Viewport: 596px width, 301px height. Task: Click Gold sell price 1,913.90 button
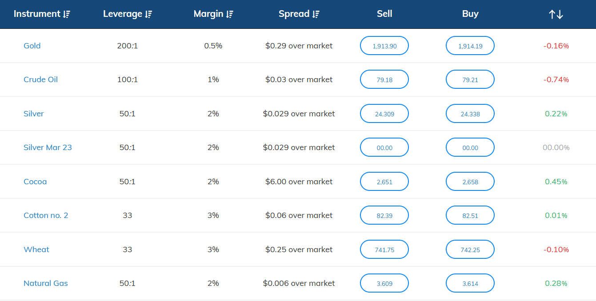(x=384, y=46)
